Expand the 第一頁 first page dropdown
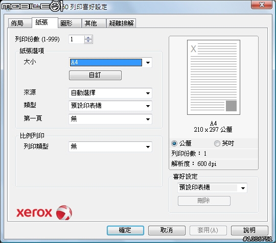Image resolution: width=276 pixels, height=243 pixels. (x=110, y=119)
